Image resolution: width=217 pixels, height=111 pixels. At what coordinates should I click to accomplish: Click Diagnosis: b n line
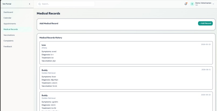point(48,55)
